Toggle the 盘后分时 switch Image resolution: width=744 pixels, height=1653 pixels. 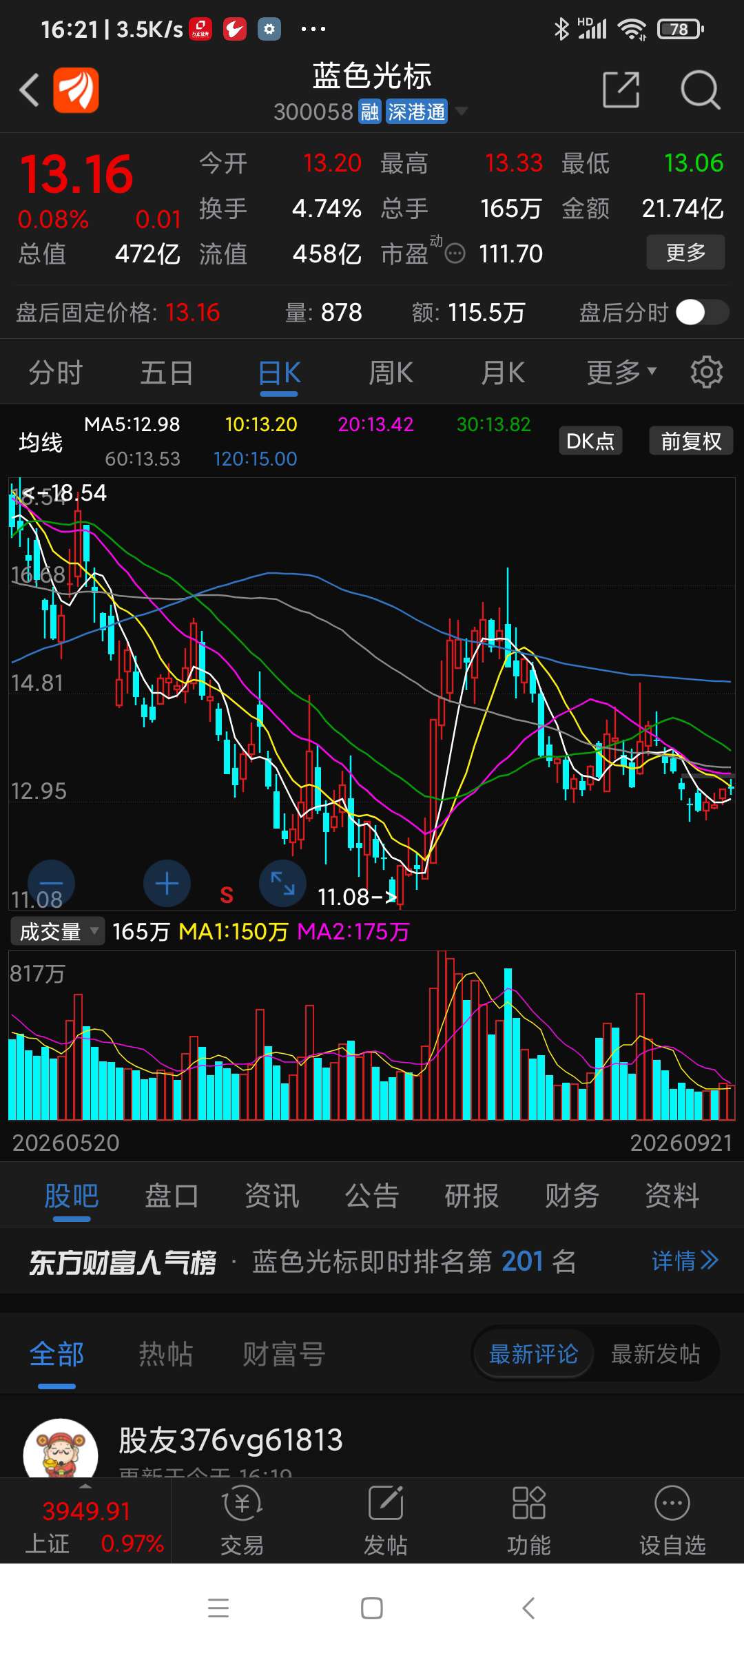pos(702,313)
